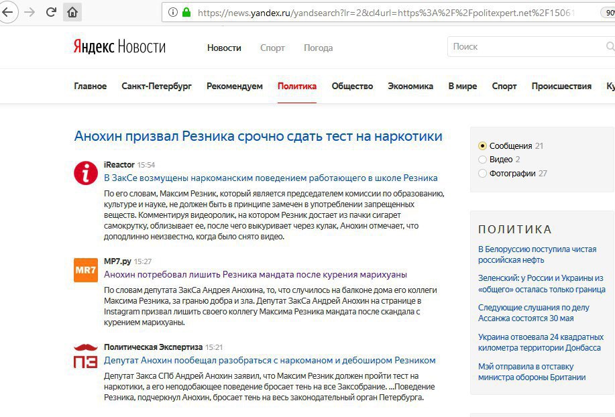The image size is (615, 417).
Task: Switch to the В мире tab
Action: (463, 86)
